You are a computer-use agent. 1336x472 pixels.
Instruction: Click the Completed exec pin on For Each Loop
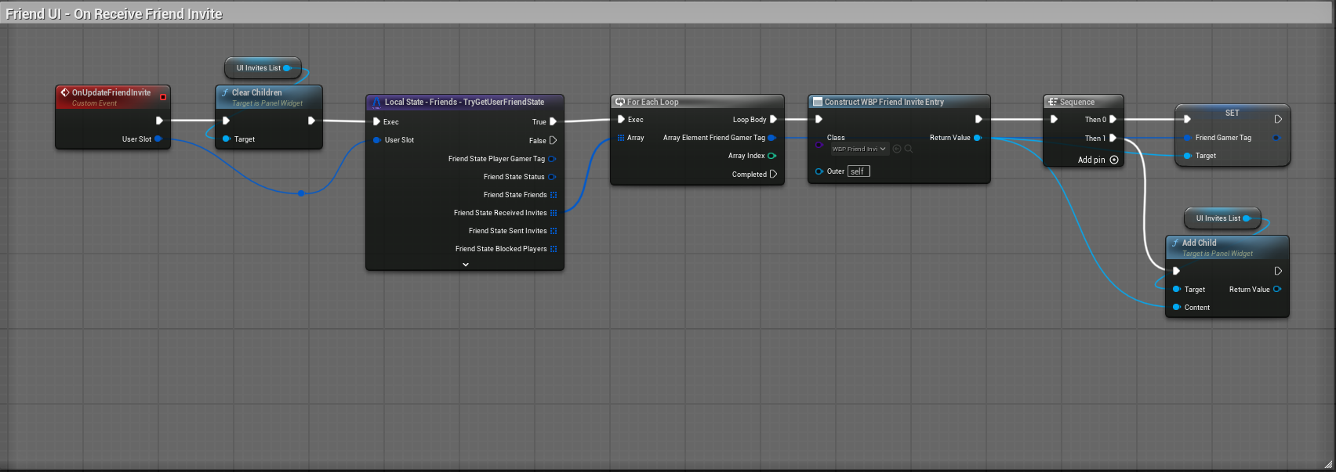(774, 175)
